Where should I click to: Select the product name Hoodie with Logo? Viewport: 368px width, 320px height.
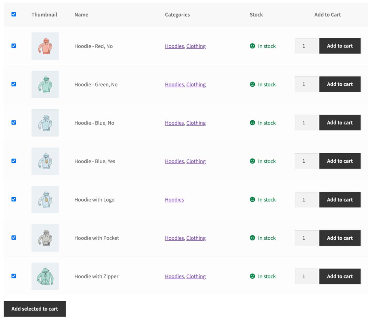tap(94, 200)
